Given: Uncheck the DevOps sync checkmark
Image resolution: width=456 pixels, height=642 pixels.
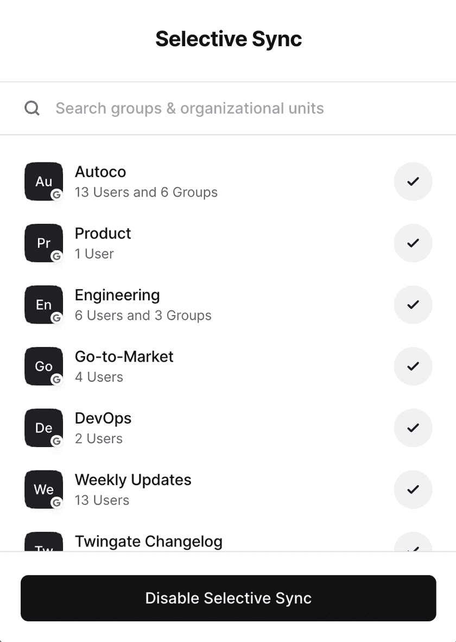Looking at the screenshot, I should 413,427.
